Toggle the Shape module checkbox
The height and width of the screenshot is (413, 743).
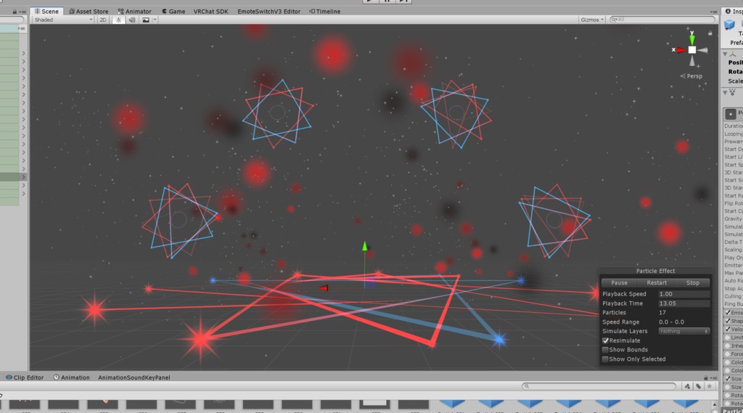(x=728, y=321)
